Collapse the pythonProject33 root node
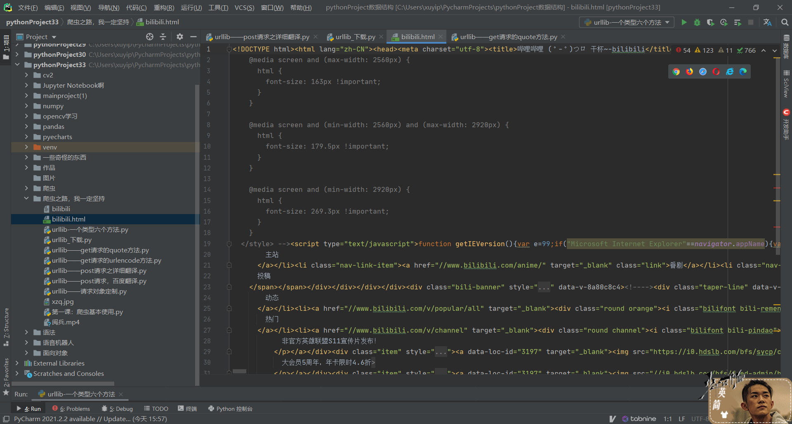The image size is (792, 424). (x=17, y=65)
